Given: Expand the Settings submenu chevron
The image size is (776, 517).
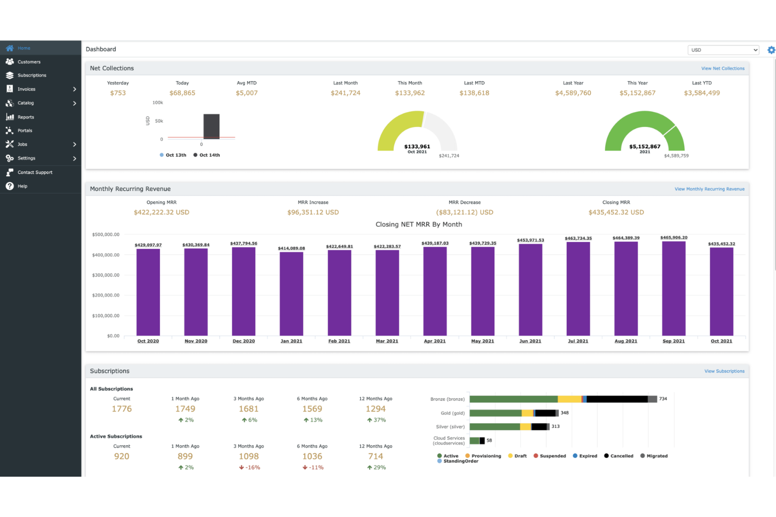Looking at the screenshot, I should point(74,158).
